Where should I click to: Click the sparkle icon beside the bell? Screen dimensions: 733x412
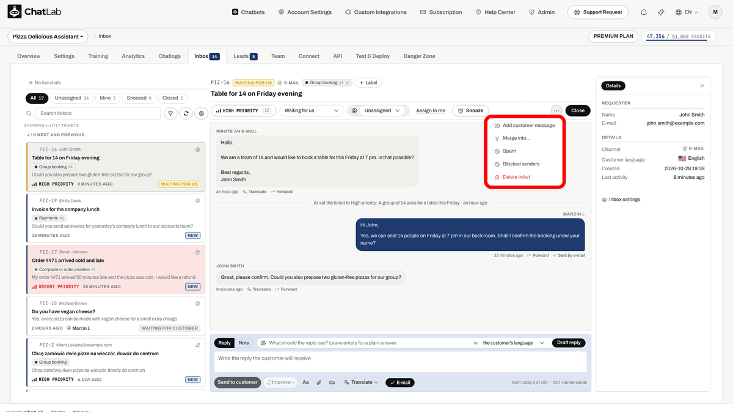[x=661, y=12]
